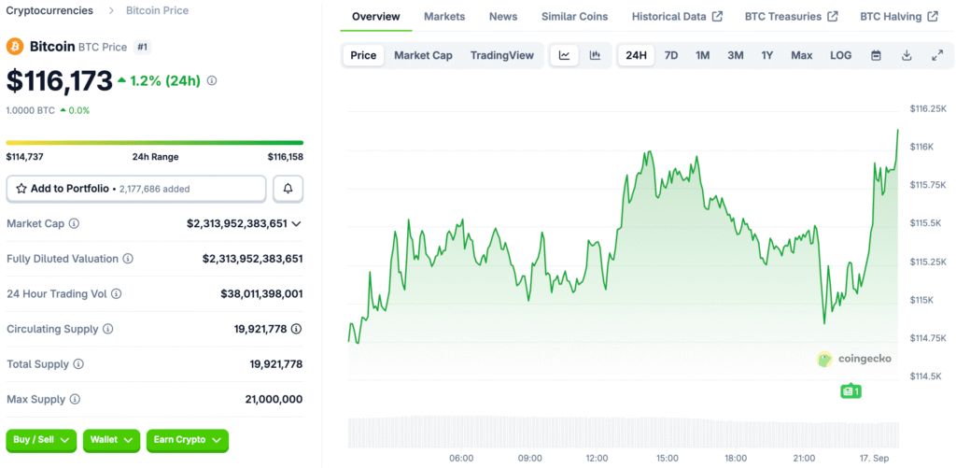Click the $116,173 price text
Image resolution: width=956 pixels, height=468 pixels.
pos(59,80)
